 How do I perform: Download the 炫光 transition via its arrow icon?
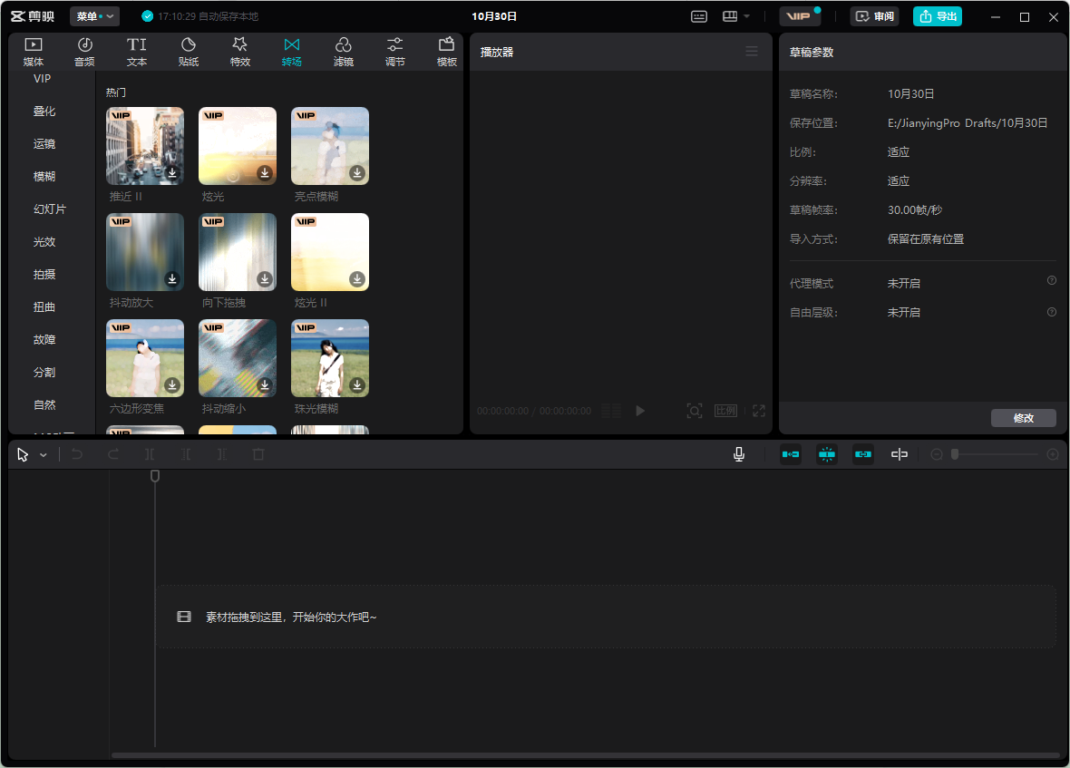point(265,172)
